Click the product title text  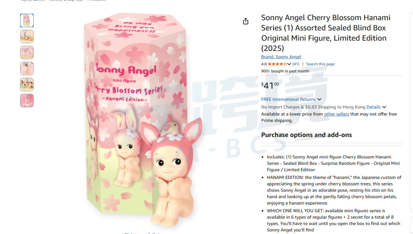click(325, 33)
